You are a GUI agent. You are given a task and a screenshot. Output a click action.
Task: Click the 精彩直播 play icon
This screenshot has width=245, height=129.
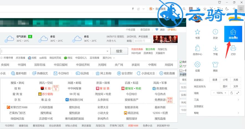pyautogui.click(x=161, y=73)
